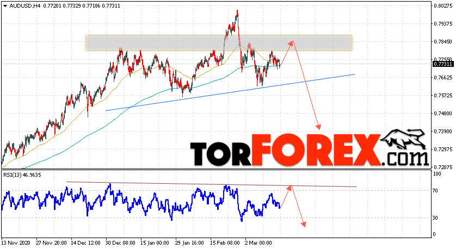Select the 0.76625 price axis label

[443, 78]
